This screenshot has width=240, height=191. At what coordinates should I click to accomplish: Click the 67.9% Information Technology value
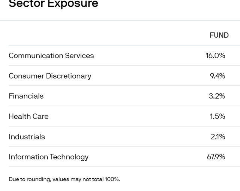[x=216, y=157]
